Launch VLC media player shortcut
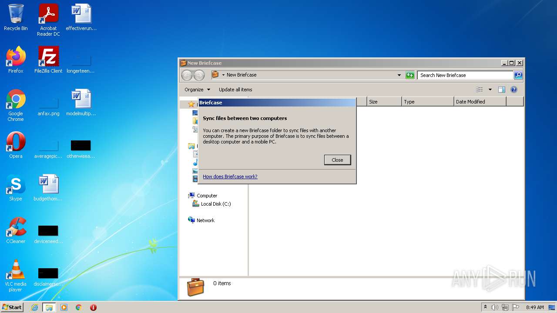Screen dimensions: 557x313 16,276
